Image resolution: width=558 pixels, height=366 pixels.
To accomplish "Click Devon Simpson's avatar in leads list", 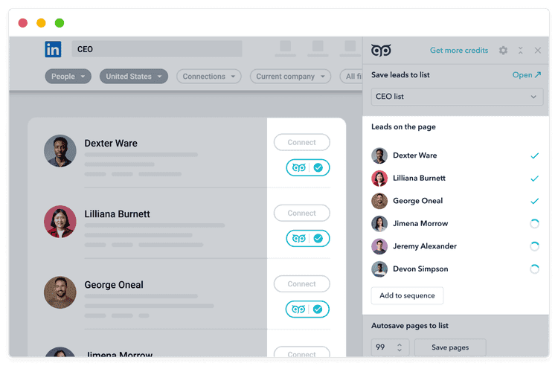I will [x=379, y=269].
